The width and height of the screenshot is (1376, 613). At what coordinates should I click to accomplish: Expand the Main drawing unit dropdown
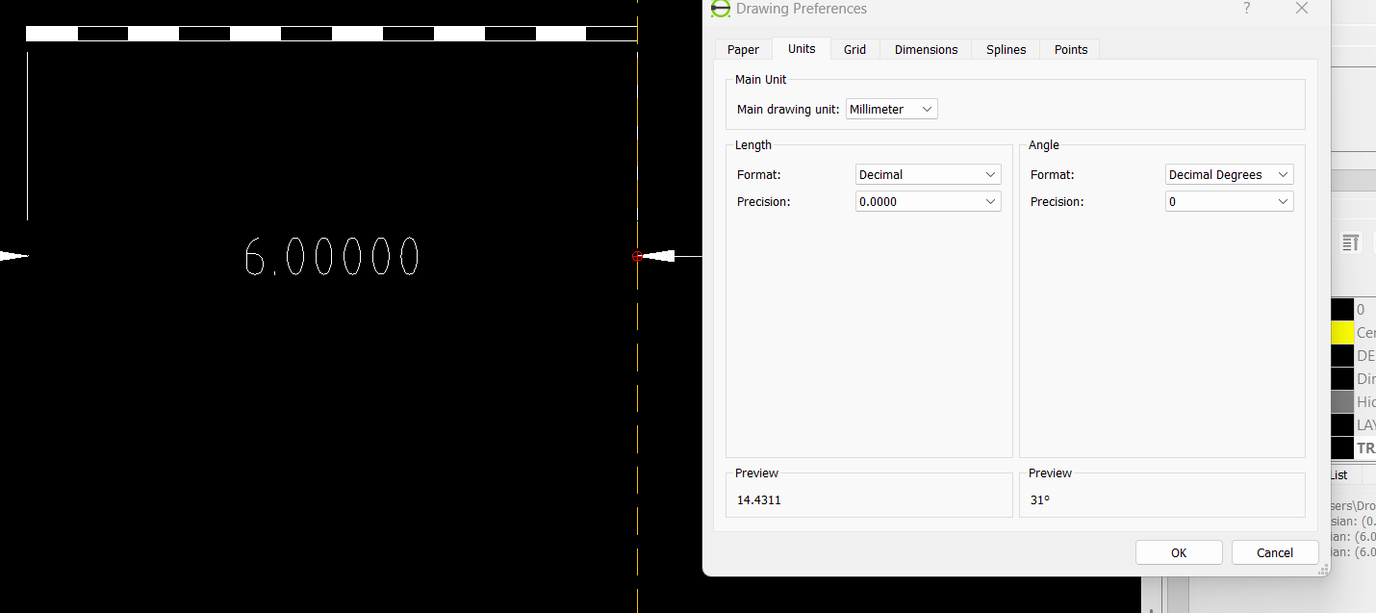point(891,110)
